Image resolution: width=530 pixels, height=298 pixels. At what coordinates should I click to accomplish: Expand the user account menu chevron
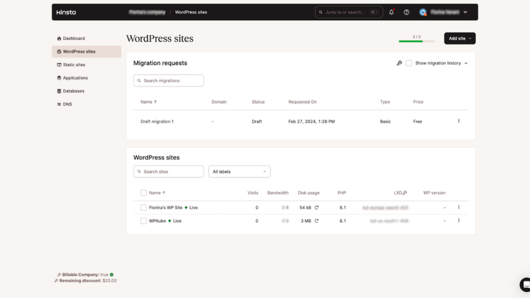coord(465,12)
